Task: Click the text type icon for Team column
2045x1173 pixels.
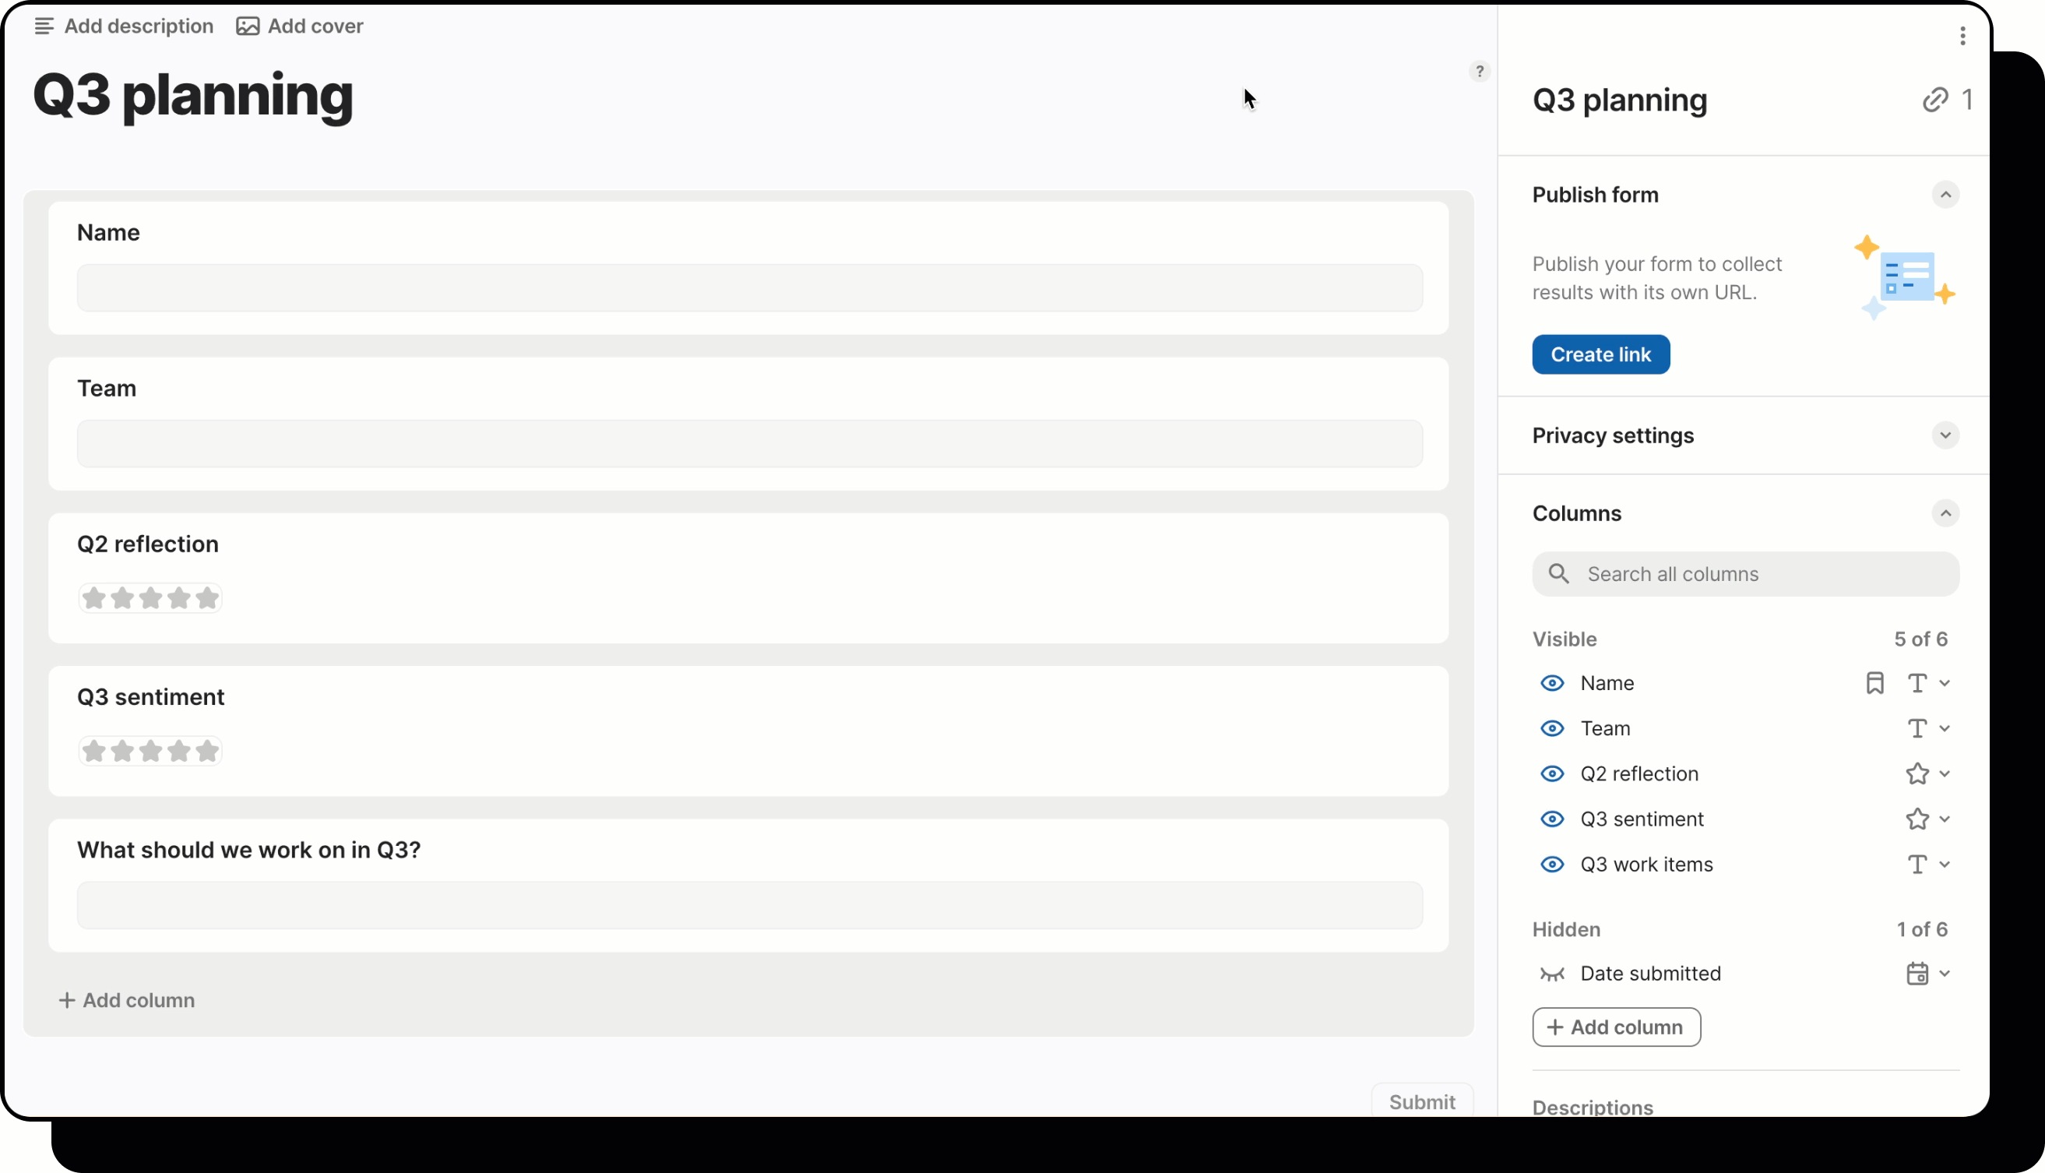Action: (x=1917, y=728)
